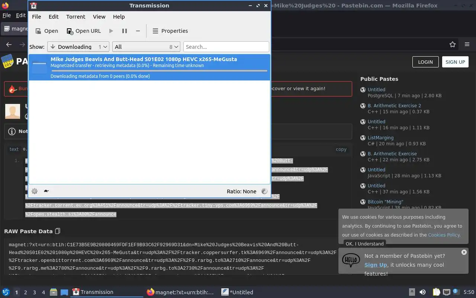Bookmark page with Firefox star icon
476x298 pixels.
[453, 44]
